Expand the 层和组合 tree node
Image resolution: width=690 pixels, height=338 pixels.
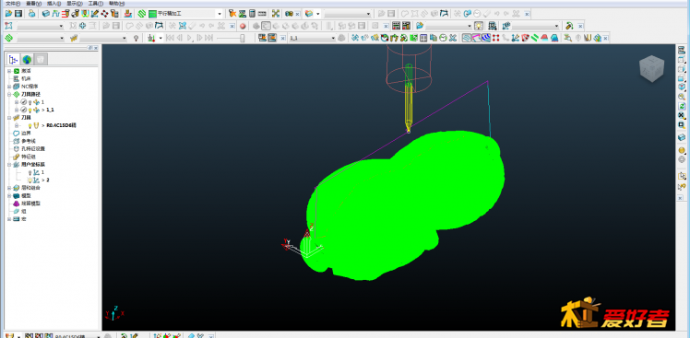tap(9, 188)
